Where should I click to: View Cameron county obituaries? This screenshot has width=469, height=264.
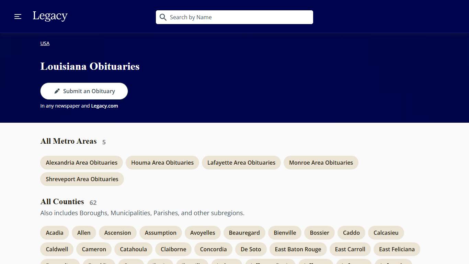(94, 249)
